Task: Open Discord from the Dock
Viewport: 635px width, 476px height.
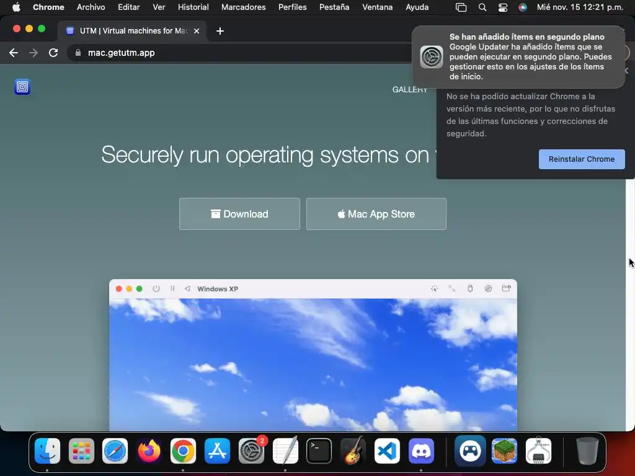Action: (x=421, y=451)
